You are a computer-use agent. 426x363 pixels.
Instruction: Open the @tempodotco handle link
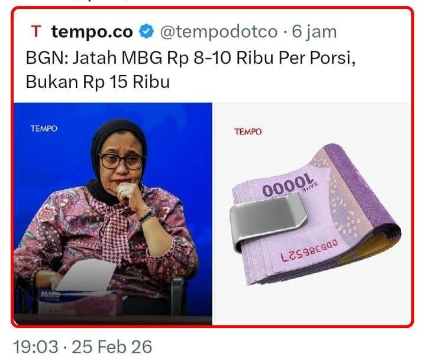[219, 32]
